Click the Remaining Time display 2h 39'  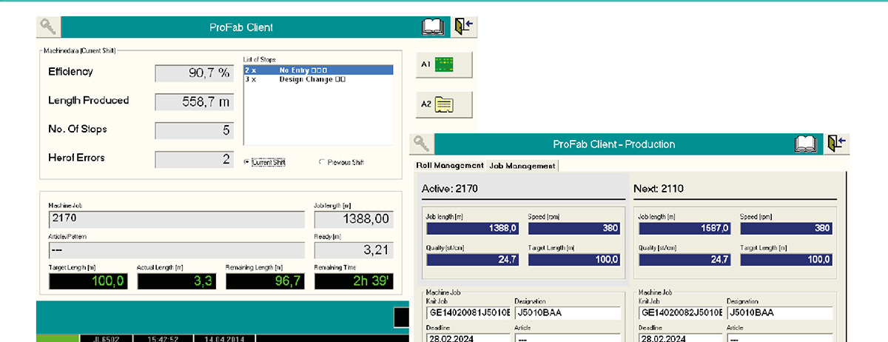354,281
